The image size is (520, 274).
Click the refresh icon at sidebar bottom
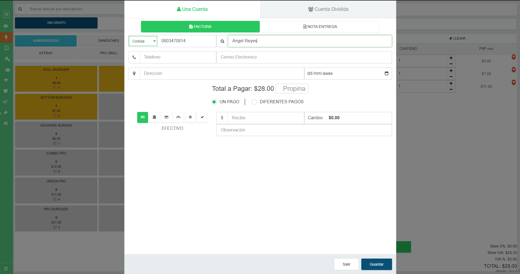tap(6, 269)
